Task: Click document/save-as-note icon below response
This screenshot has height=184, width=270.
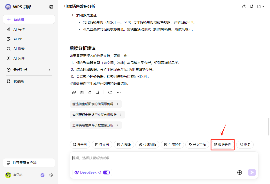Action: (x=82, y=92)
